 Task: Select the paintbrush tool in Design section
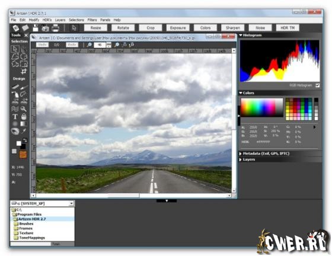point(24,87)
